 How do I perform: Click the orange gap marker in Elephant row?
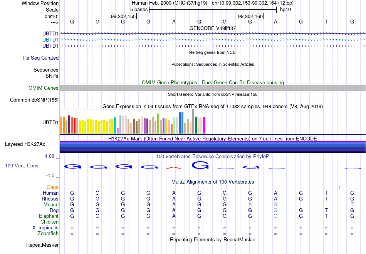tap(340, 216)
